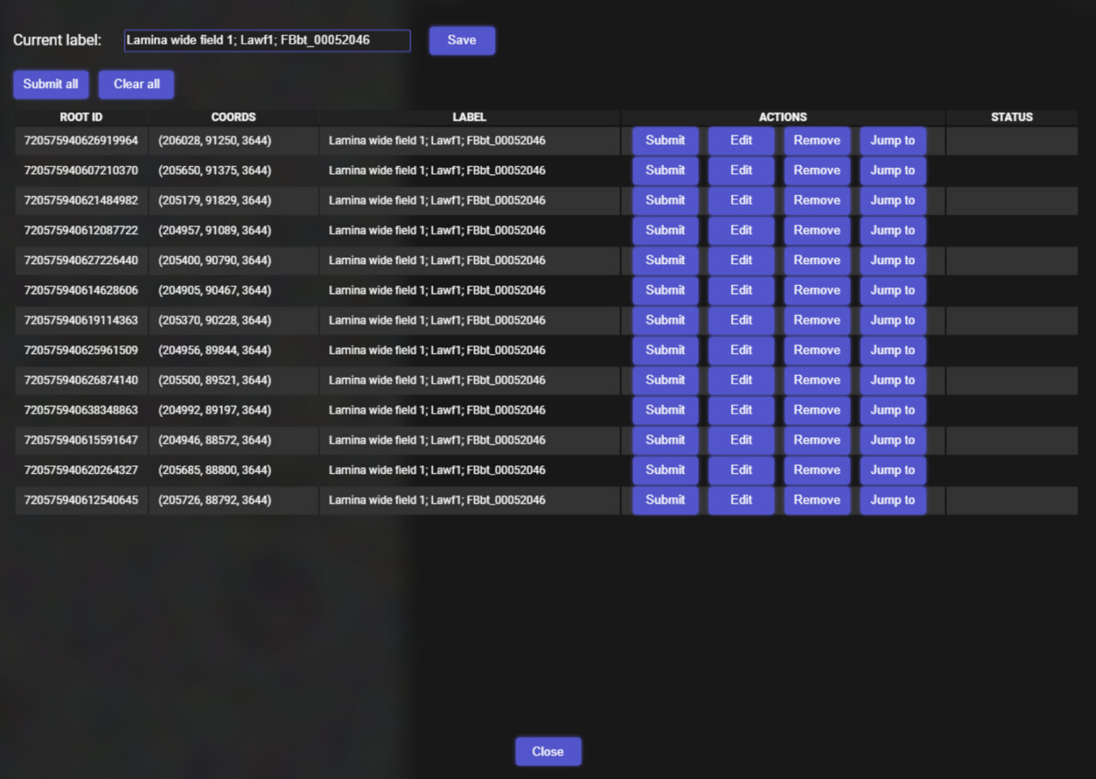Edit row 720575940638348863
The height and width of the screenshot is (779, 1096).
coord(741,410)
